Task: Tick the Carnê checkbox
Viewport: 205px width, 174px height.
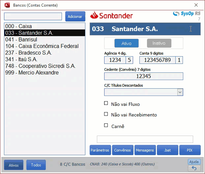Action: coord(106,125)
